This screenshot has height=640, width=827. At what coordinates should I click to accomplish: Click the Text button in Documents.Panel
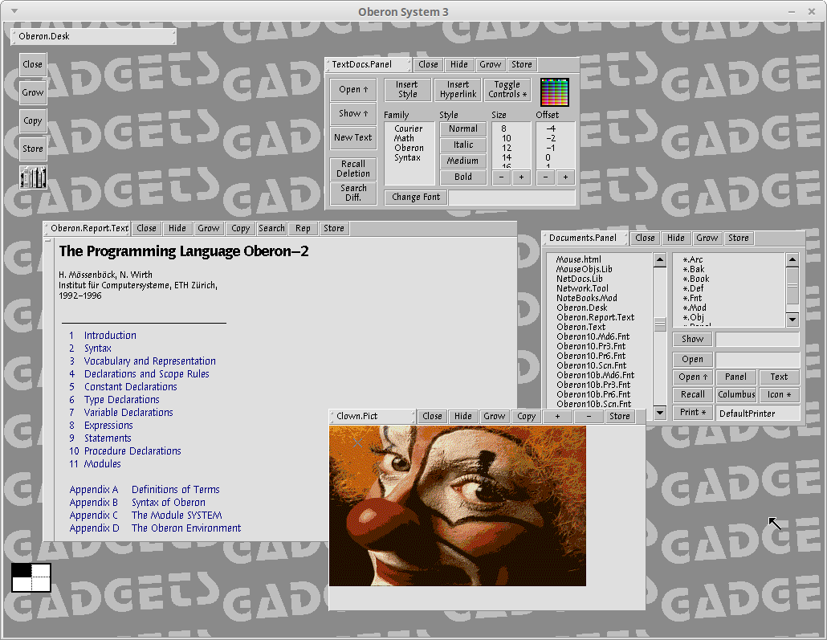tap(779, 377)
